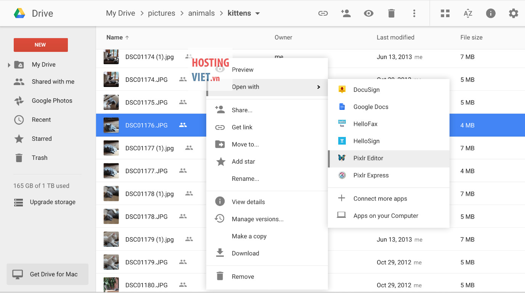Open My Drive in the sidebar

click(43, 65)
